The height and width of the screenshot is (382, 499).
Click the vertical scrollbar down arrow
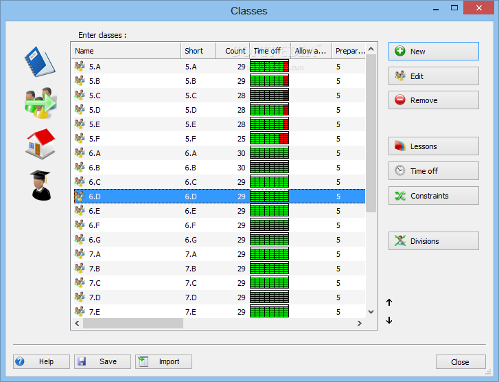coord(371,312)
